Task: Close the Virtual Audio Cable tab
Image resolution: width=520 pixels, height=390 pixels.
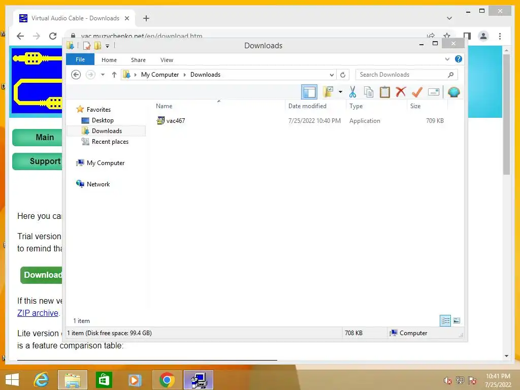Action: point(127,18)
